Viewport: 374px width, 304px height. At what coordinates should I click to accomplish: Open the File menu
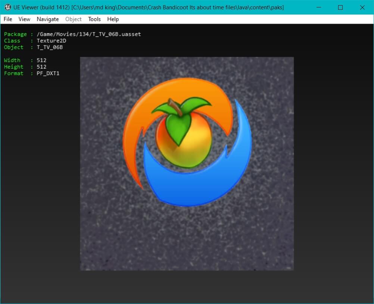tap(8, 19)
